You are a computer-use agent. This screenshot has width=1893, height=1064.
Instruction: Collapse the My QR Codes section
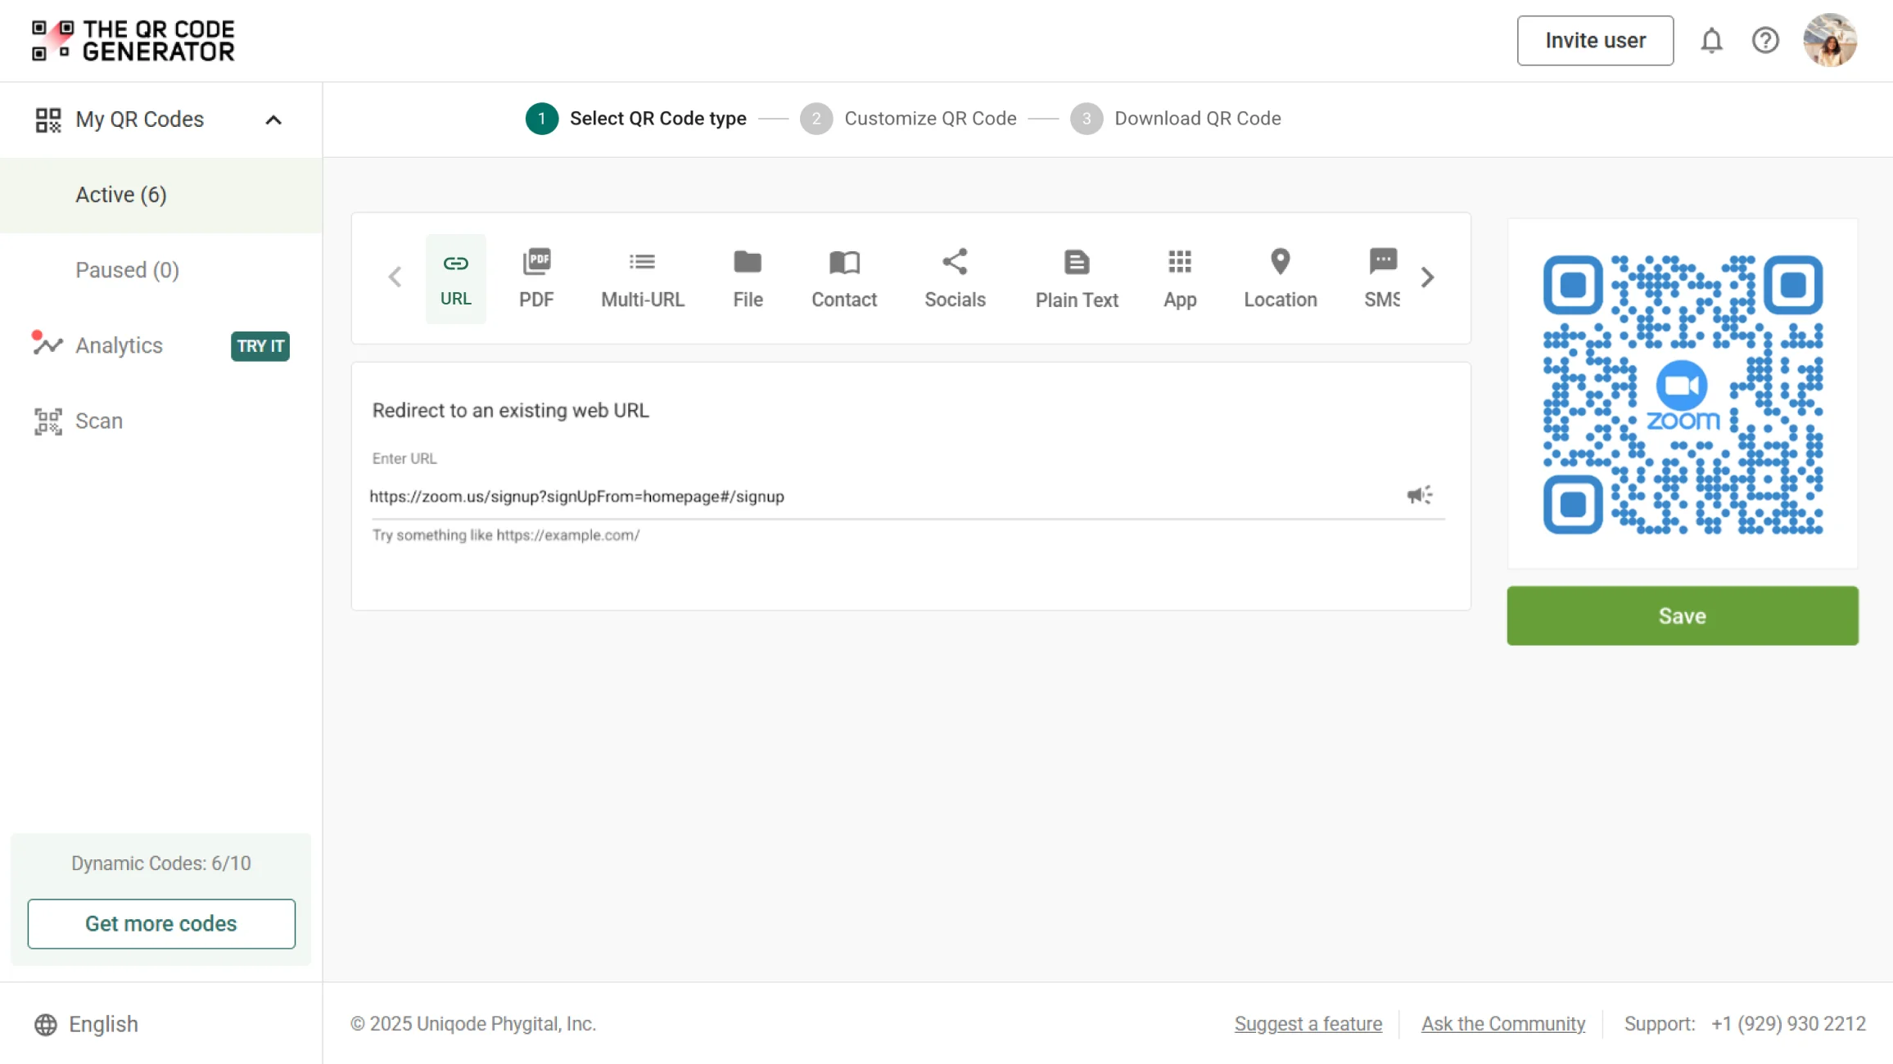(x=273, y=120)
